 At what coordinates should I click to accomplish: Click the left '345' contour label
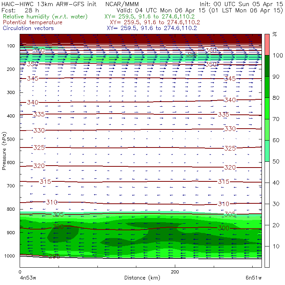pos(33,78)
